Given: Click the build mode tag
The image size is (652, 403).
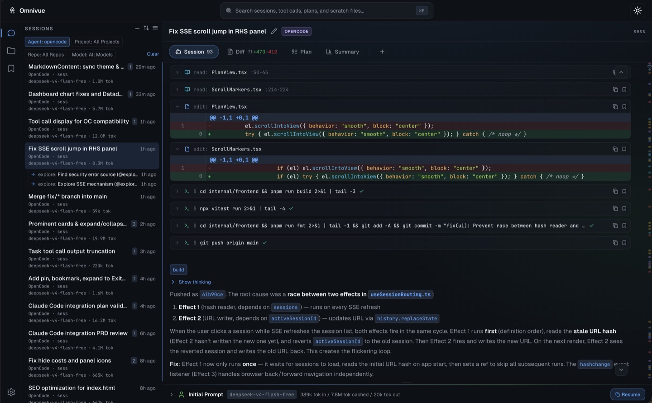Looking at the screenshot, I should 178,270.
